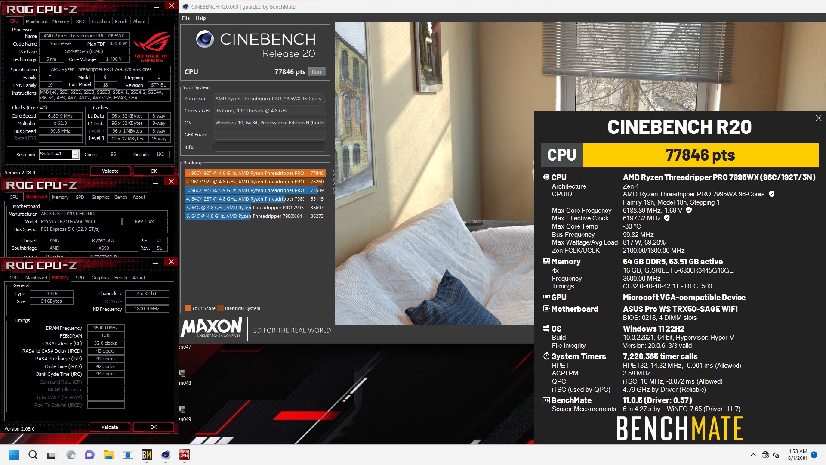Click Identical System legend swatch
Viewport: 826px width, 465px height.
click(220, 308)
